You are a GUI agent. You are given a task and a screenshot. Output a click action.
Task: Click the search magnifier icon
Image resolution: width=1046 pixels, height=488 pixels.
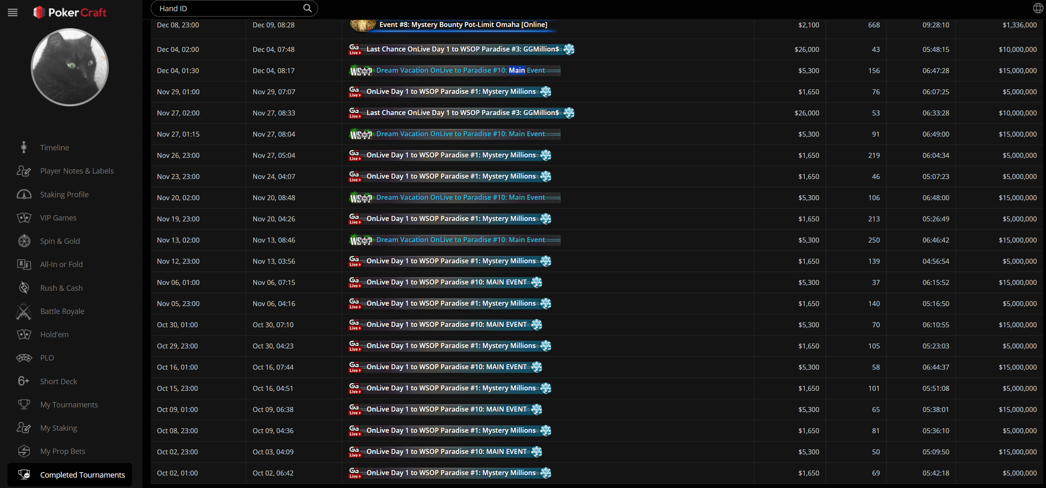pyautogui.click(x=307, y=8)
